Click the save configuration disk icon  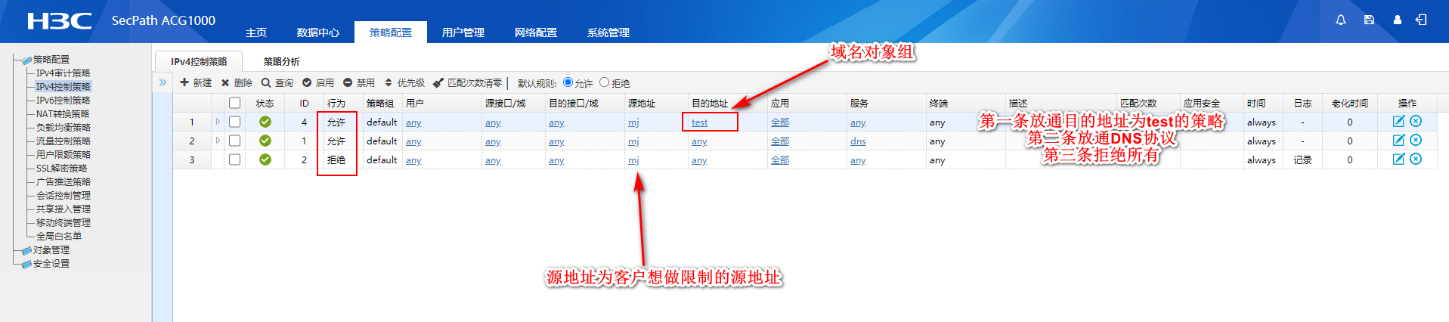click(1369, 20)
